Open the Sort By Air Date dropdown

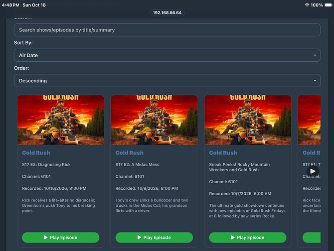pos(167,55)
